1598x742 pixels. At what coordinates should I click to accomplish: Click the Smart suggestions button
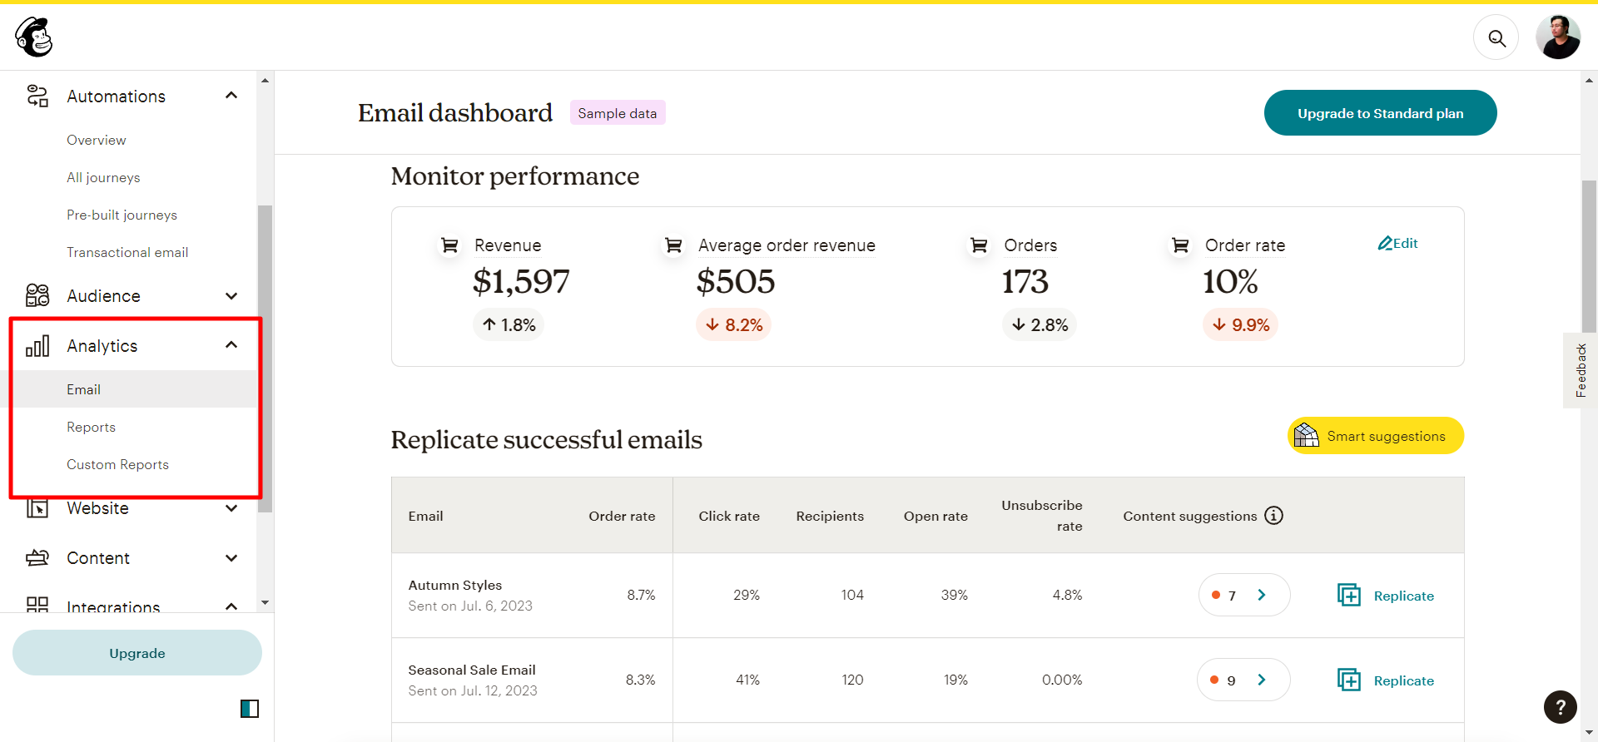(x=1376, y=436)
